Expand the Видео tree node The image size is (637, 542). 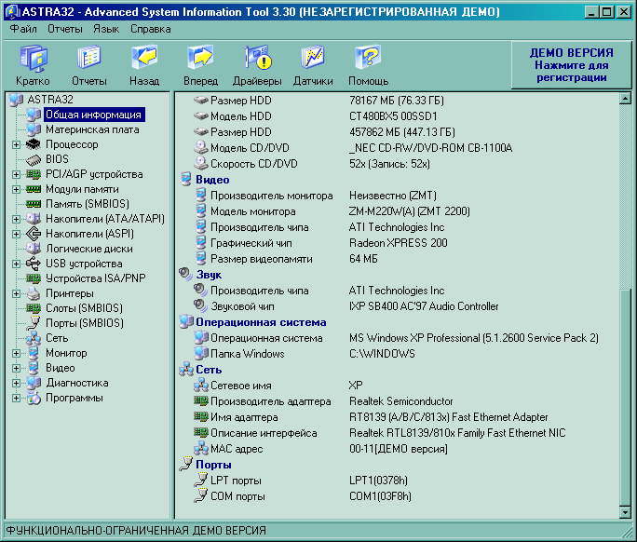(x=16, y=368)
